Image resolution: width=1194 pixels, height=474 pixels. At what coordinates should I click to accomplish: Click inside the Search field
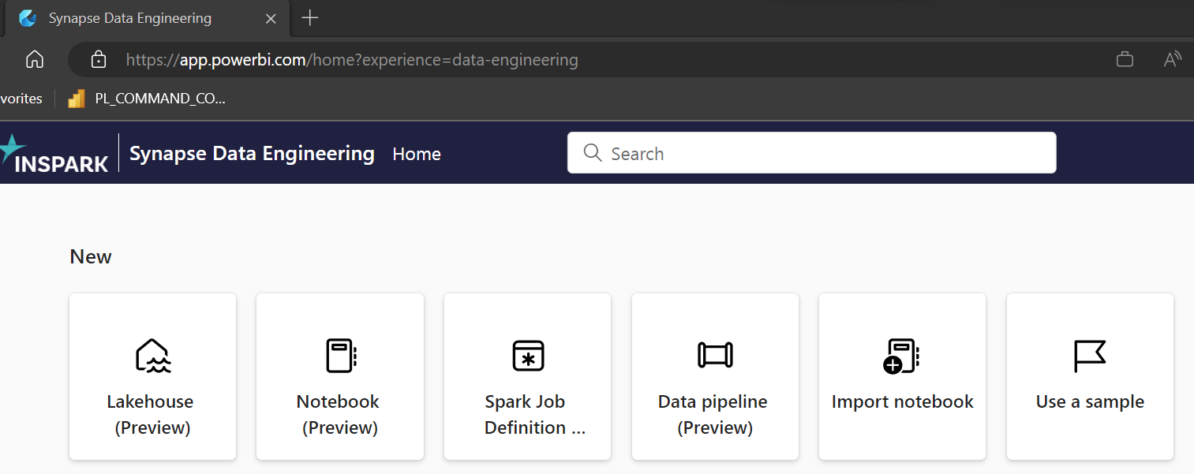click(x=789, y=152)
